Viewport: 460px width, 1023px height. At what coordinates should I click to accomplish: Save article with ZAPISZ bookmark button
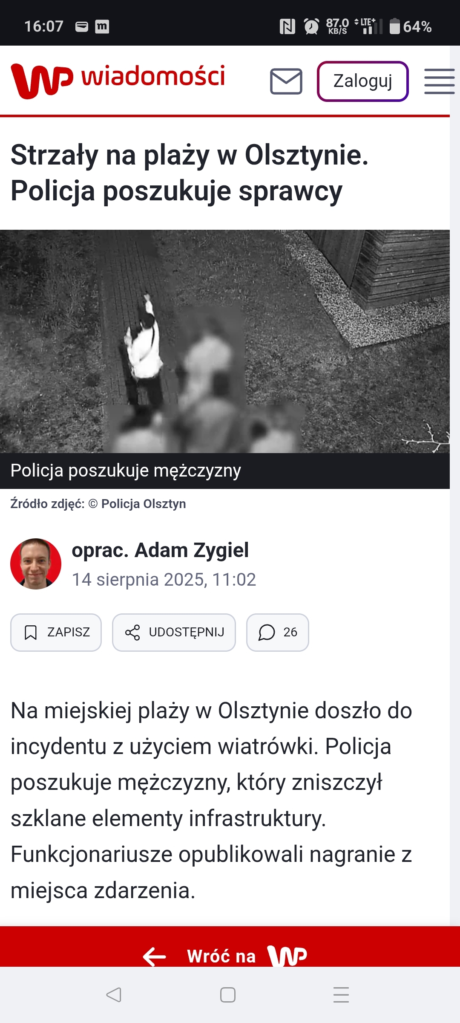pos(56,633)
